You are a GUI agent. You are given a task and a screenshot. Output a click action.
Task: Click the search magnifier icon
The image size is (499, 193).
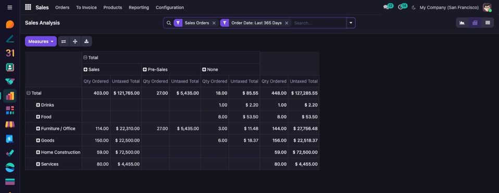click(x=169, y=23)
